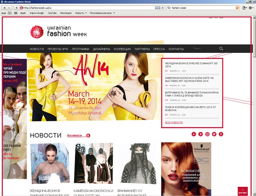The height and width of the screenshot is (196, 256).
Task: Open the Top Sites grid icon
Action: [x=15, y=13]
